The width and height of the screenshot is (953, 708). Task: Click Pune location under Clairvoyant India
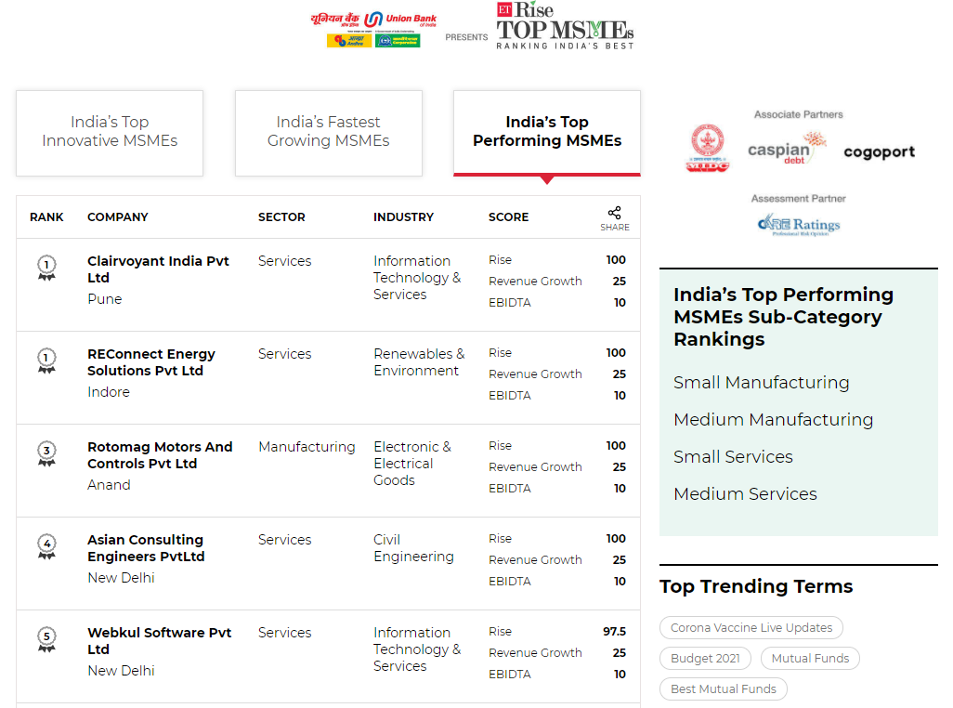pos(105,299)
